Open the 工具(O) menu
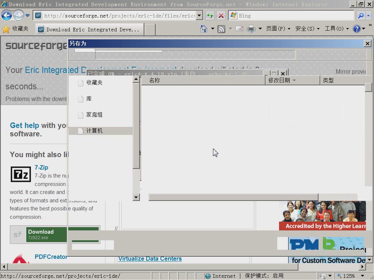Viewport: 374px width, 280px height. 337,29
